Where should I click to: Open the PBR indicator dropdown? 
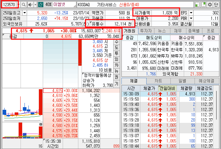pyautogui.click(x=191, y=18)
